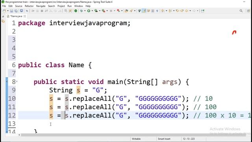Click the Drop to Frame icon
Image resolution: width=252 pixels, height=142 pixels.
[66, 11]
